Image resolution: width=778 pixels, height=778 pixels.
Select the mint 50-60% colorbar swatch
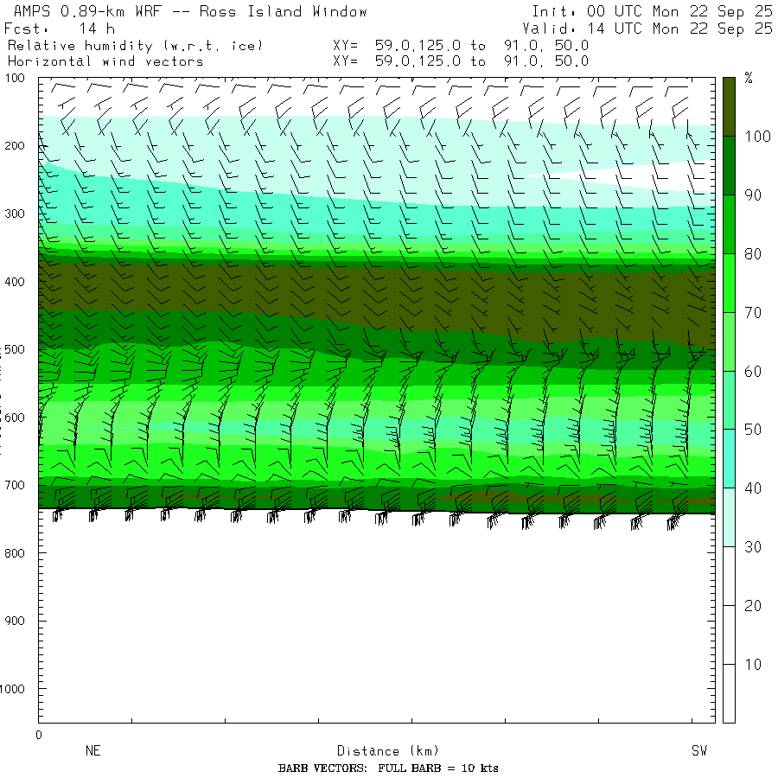click(x=729, y=400)
